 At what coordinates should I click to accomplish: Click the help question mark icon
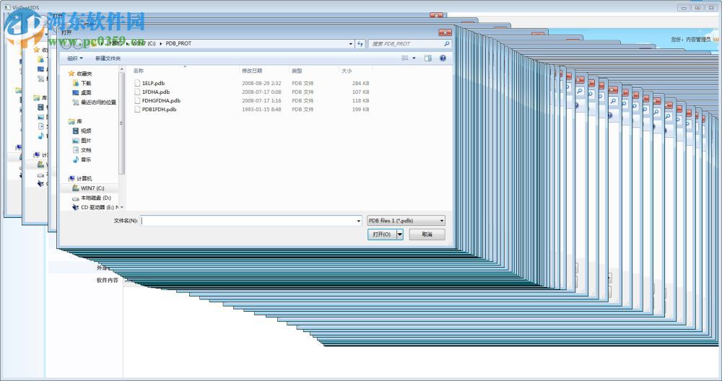(x=443, y=58)
